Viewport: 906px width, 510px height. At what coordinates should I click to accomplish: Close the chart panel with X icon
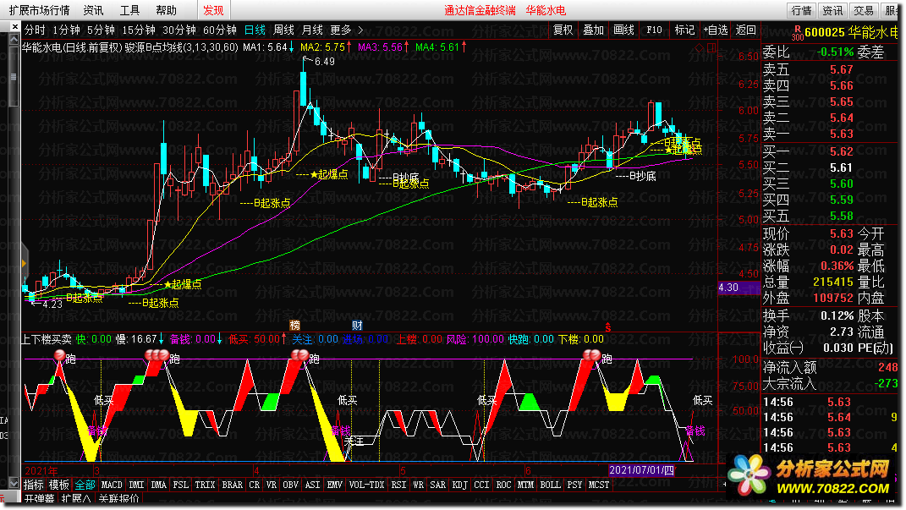pos(14,26)
